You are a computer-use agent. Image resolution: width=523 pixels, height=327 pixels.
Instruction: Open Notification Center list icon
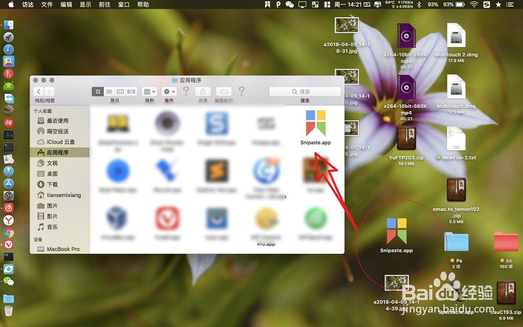pos(509,4)
